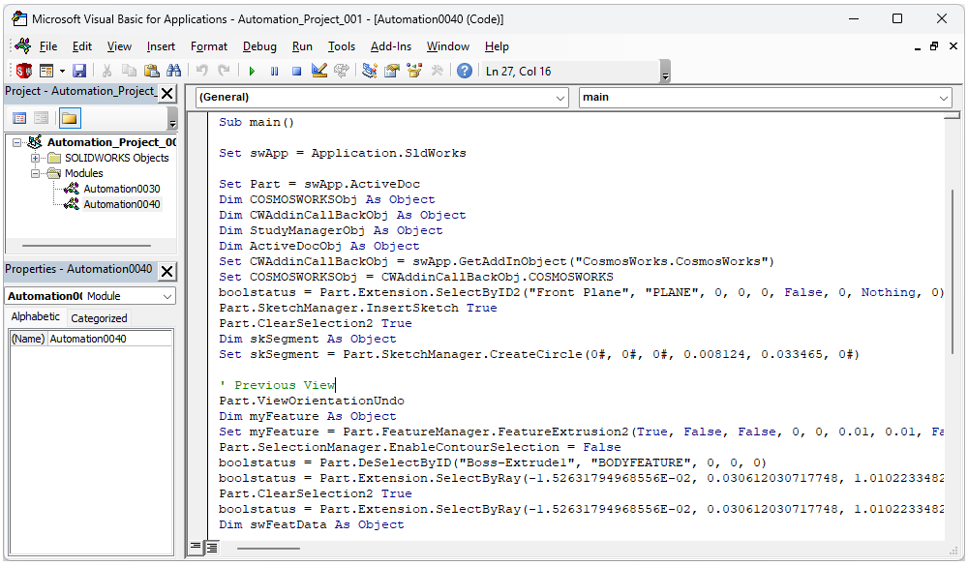Open the Window menu
Screen dimensions: 968x566
pyautogui.click(x=447, y=46)
